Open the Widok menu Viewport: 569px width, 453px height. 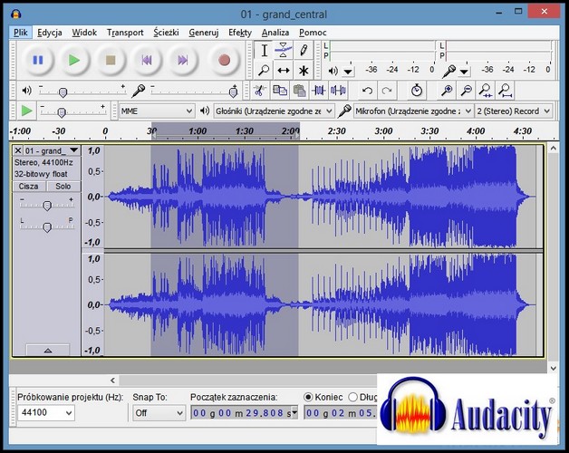point(84,33)
